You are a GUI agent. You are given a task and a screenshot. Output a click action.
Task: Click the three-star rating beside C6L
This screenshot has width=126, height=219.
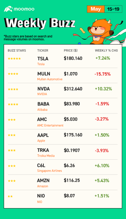click(11, 166)
